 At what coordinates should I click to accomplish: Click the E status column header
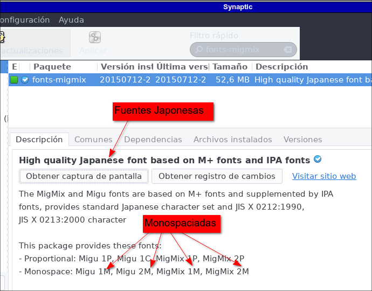tap(15, 67)
